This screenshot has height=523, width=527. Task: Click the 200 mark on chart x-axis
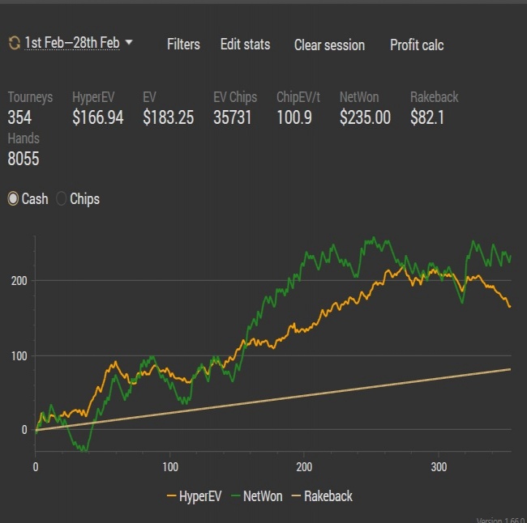tap(304, 467)
